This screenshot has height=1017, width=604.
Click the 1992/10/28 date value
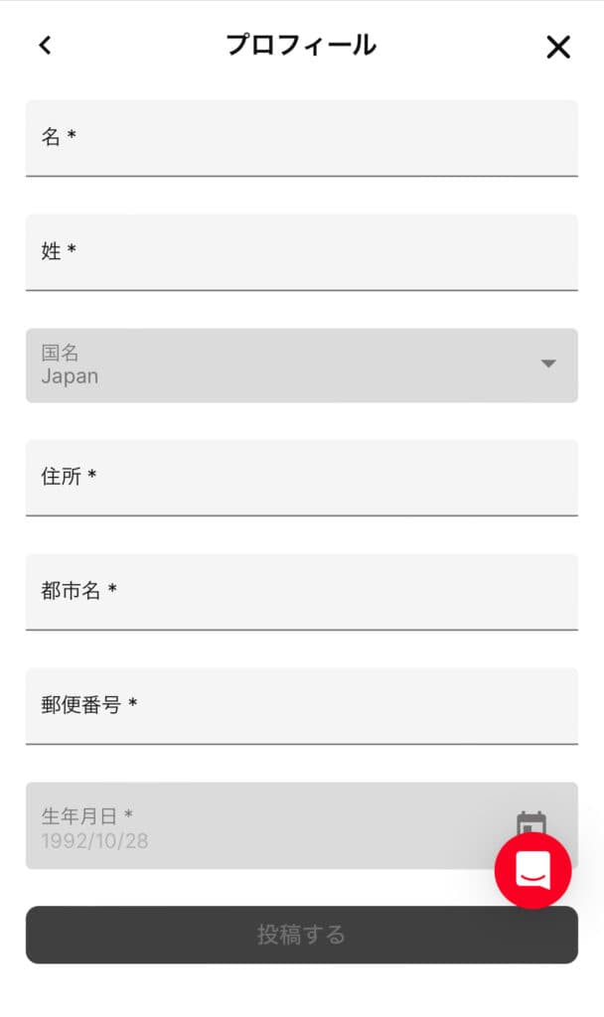[94, 841]
